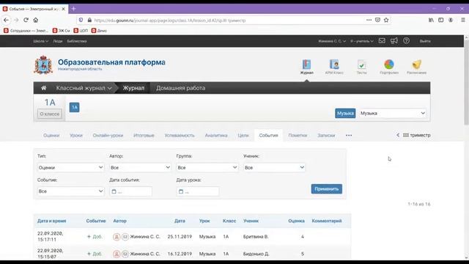Switch to the Итоговые tab

[x=144, y=135]
